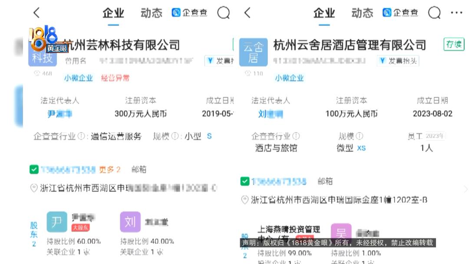Tap the 企查查 logo on left page
The image size is (469, 264).
tap(189, 13)
